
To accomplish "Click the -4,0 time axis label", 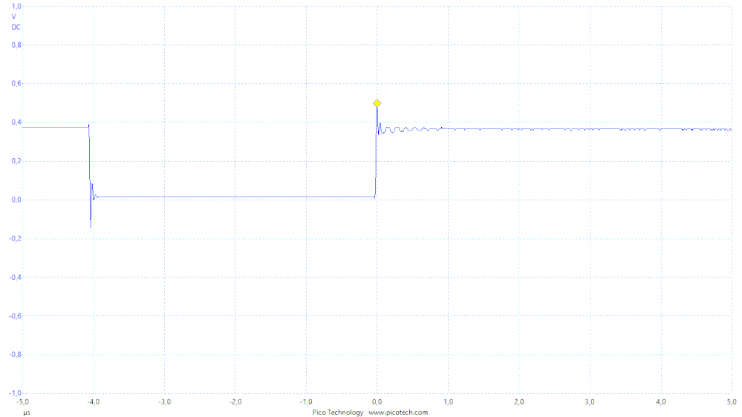I will click(x=94, y=402).
